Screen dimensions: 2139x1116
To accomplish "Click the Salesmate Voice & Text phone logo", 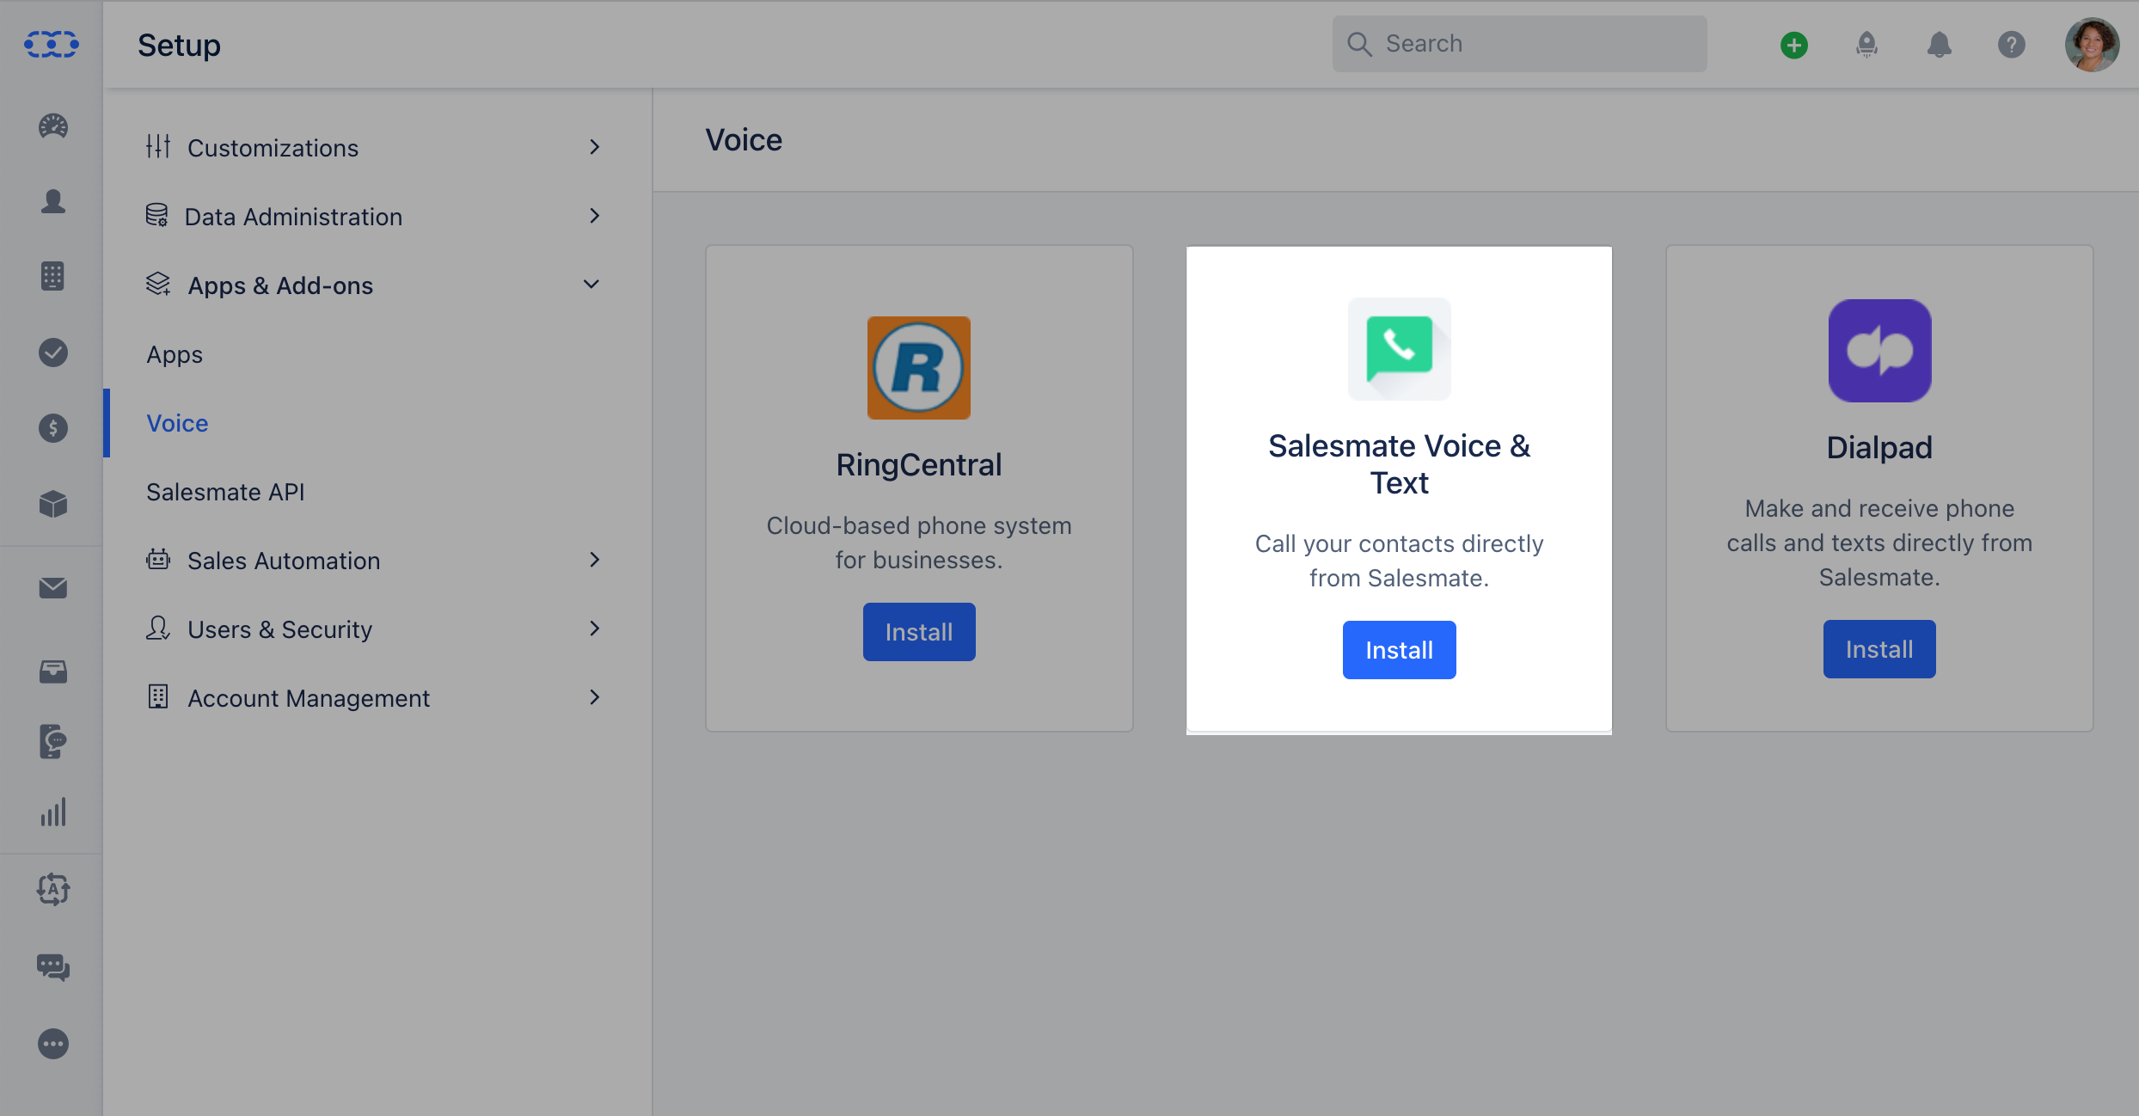I will pos(1400,349).
